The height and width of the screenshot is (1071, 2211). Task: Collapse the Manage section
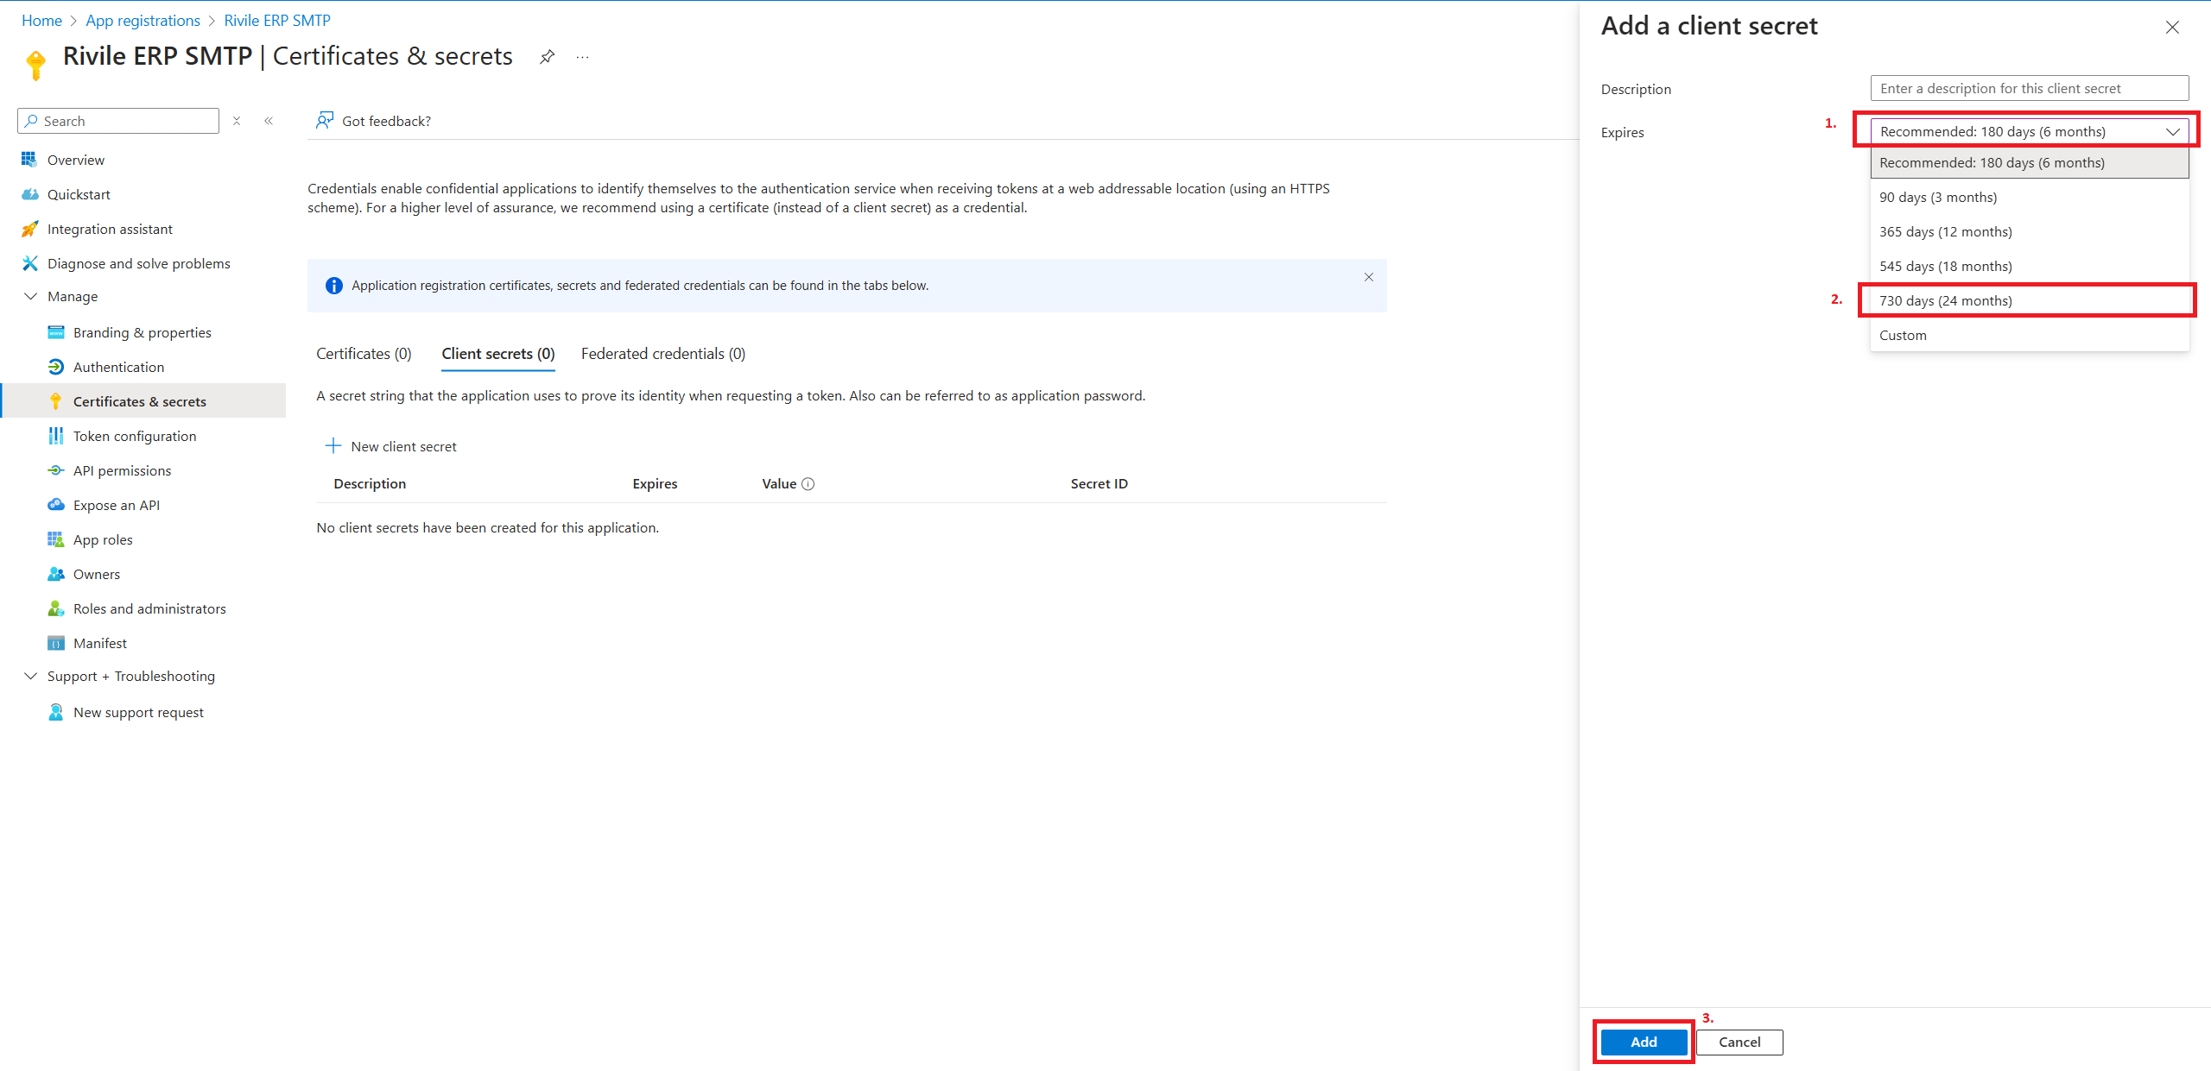pyautogui.click(x=31, y=296)
